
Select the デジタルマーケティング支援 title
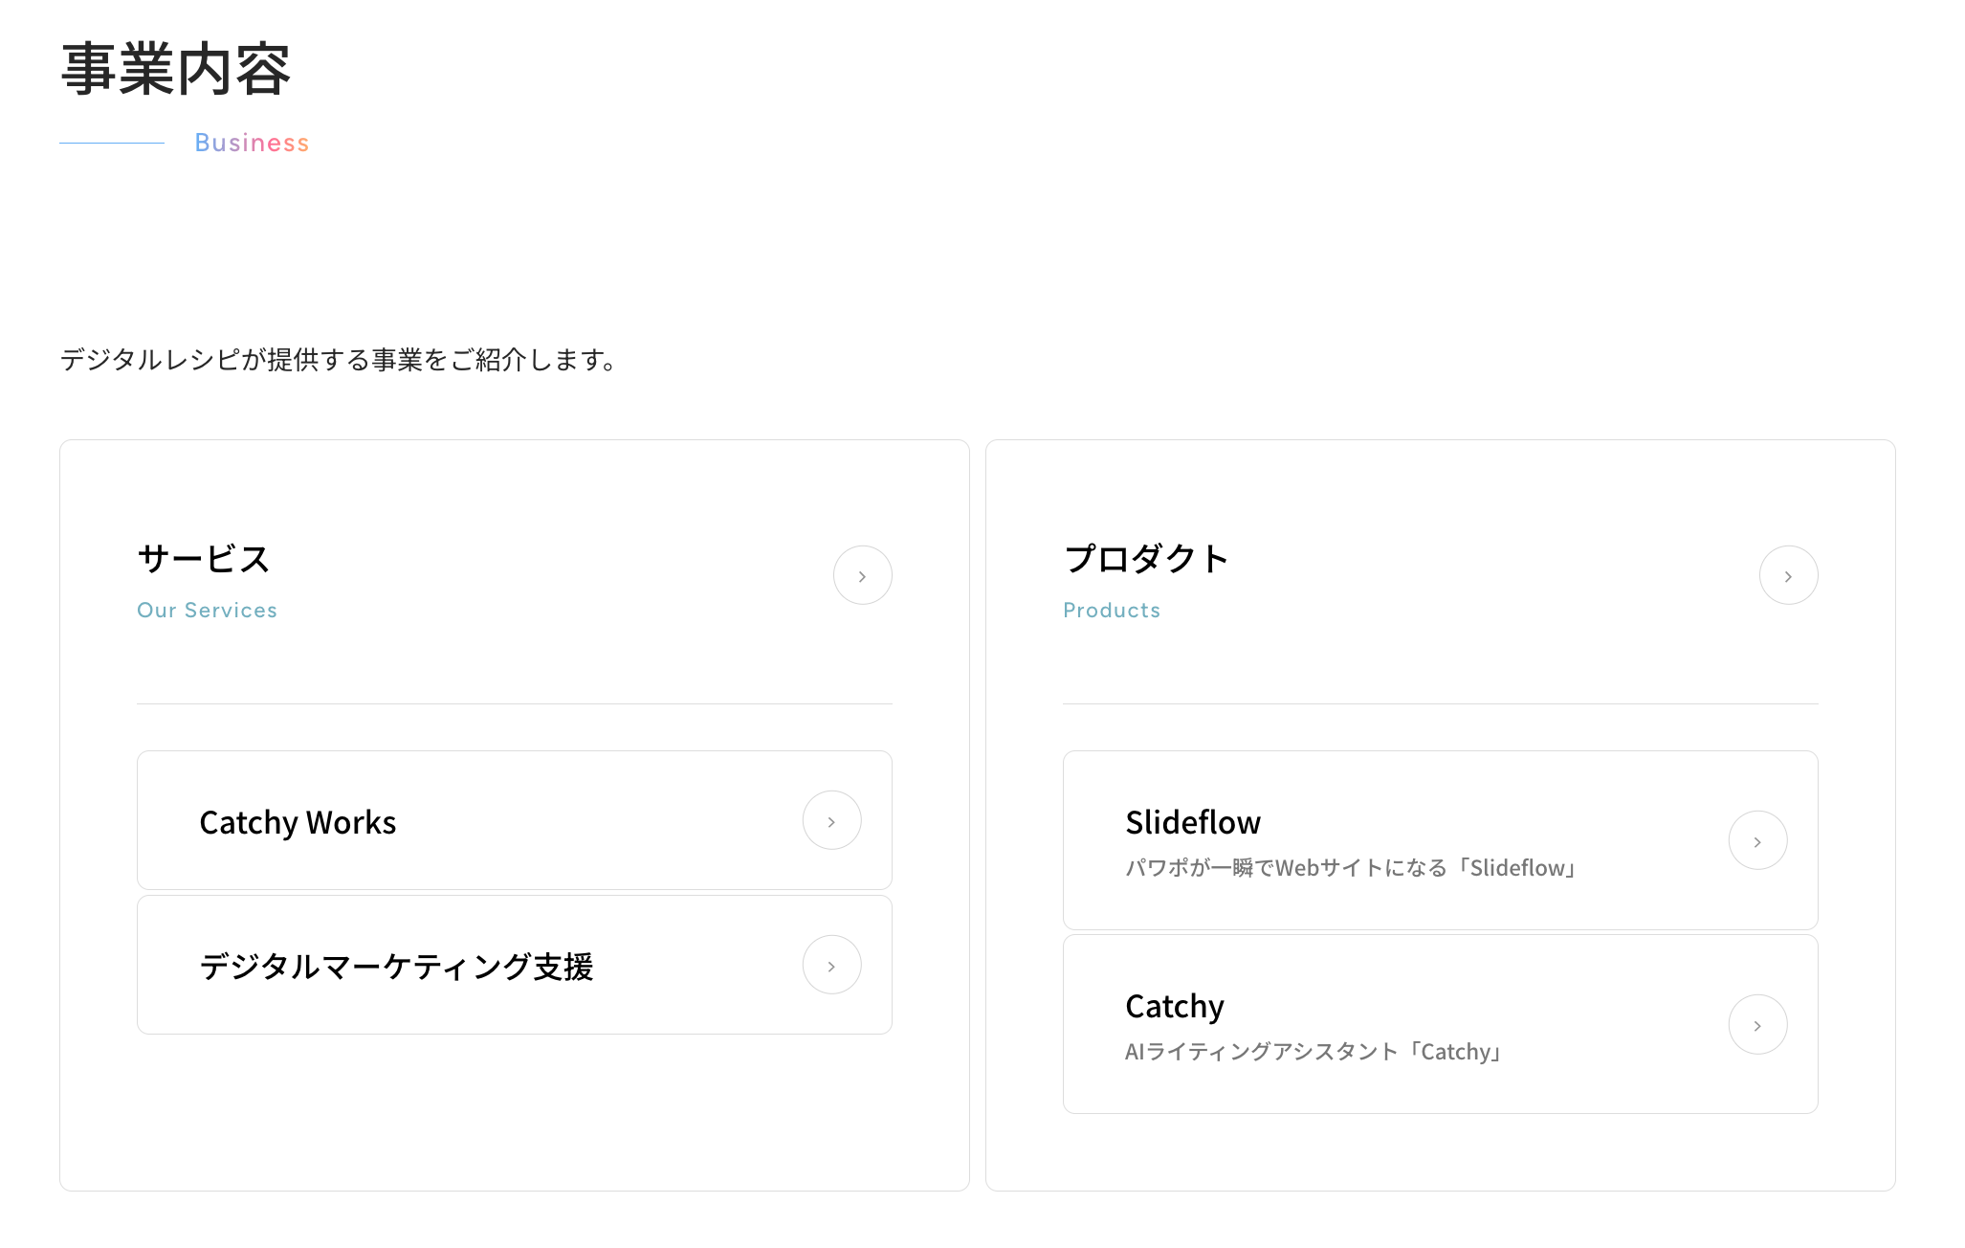[x=396, y=967]
